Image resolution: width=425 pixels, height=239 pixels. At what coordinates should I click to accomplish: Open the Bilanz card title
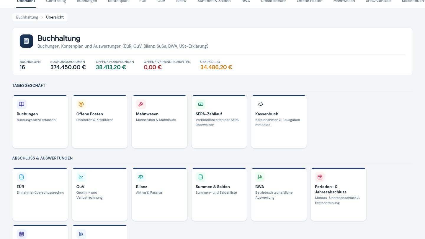click(x=142, y=187)
